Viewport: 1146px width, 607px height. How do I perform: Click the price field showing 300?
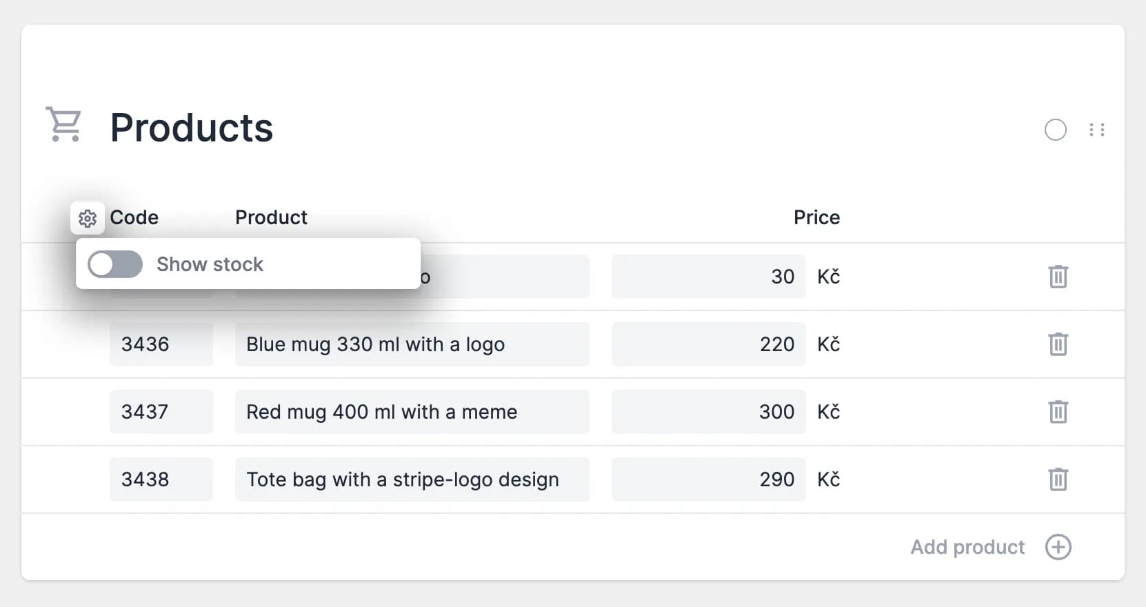click(x=708, y=412)
